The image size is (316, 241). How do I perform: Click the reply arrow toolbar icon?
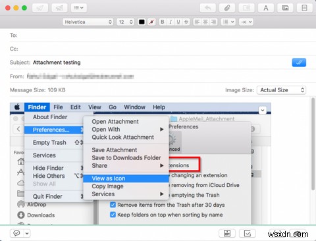[208, 8]
